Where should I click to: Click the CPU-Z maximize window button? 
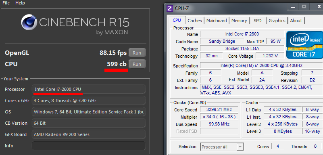tap(304, 6)
